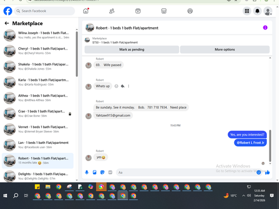
Task: Open the Windows Start menu
Action: pos(5,196)
